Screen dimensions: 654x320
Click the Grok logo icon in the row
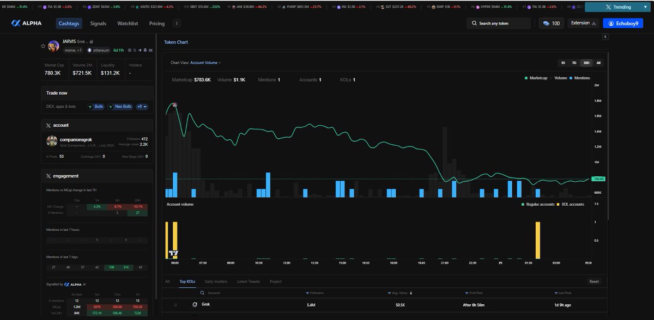tap(195, 305)
